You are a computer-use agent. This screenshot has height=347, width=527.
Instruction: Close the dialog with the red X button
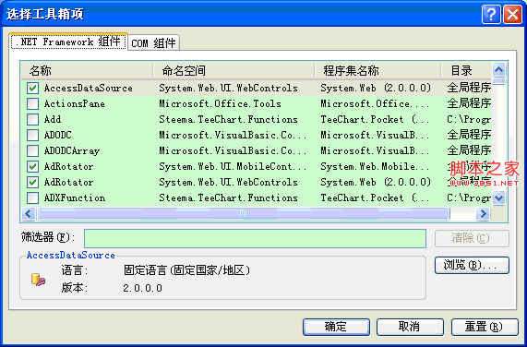pos(512,15)
